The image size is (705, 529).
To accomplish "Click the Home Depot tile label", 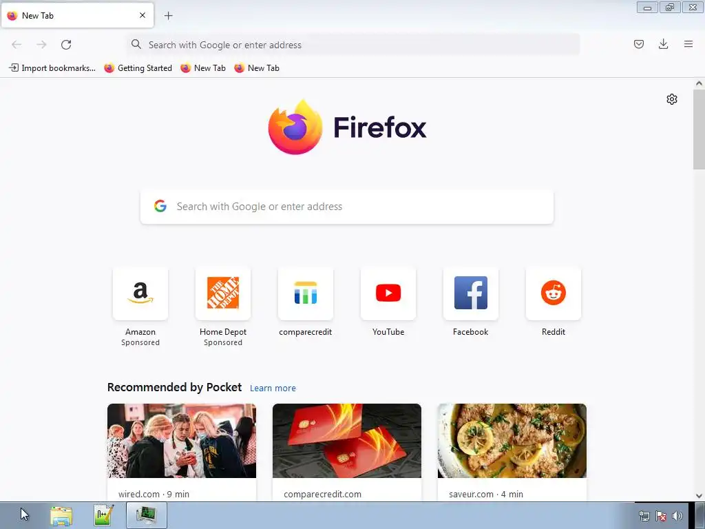I will pos(223,332).
